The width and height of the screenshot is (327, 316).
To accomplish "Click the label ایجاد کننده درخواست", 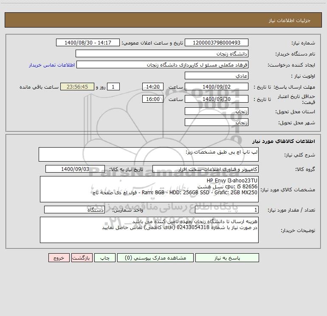I will (x=291, y=65).
